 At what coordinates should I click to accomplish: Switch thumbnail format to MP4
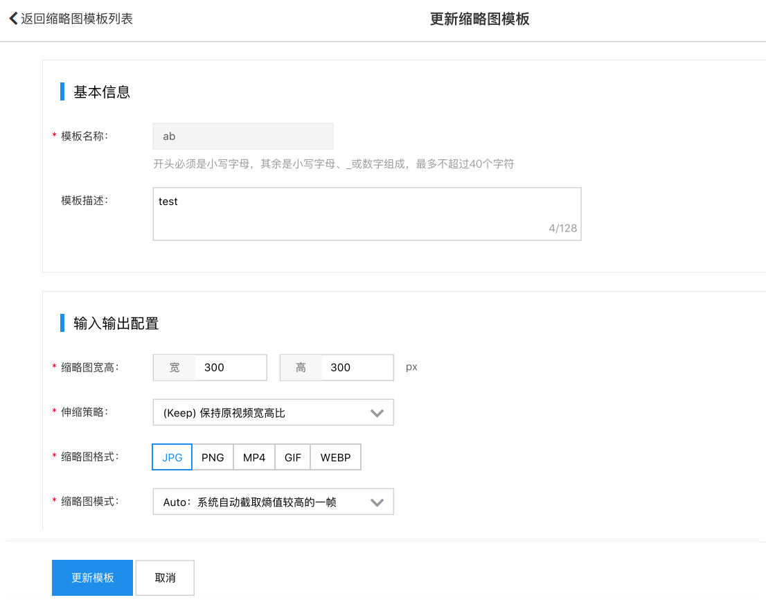[x=254, y=458]
